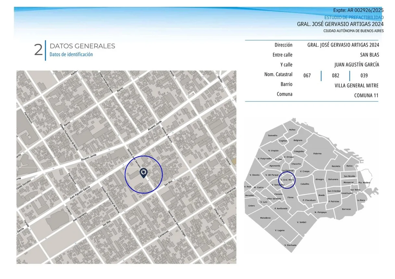Select the "Elpidio González" street label
This screenshot has height=279, width=395.
pyautogui.click(x=24, y=185)
